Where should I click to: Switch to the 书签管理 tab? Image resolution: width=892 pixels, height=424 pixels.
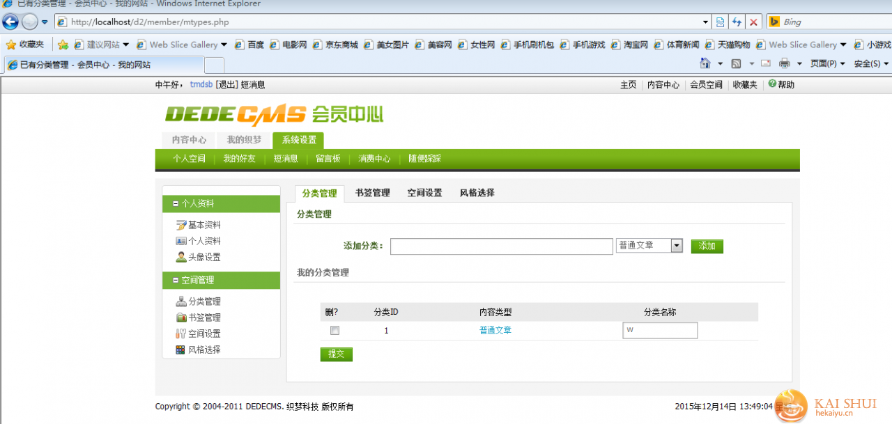pyautogui.click(x=372, y=193)
